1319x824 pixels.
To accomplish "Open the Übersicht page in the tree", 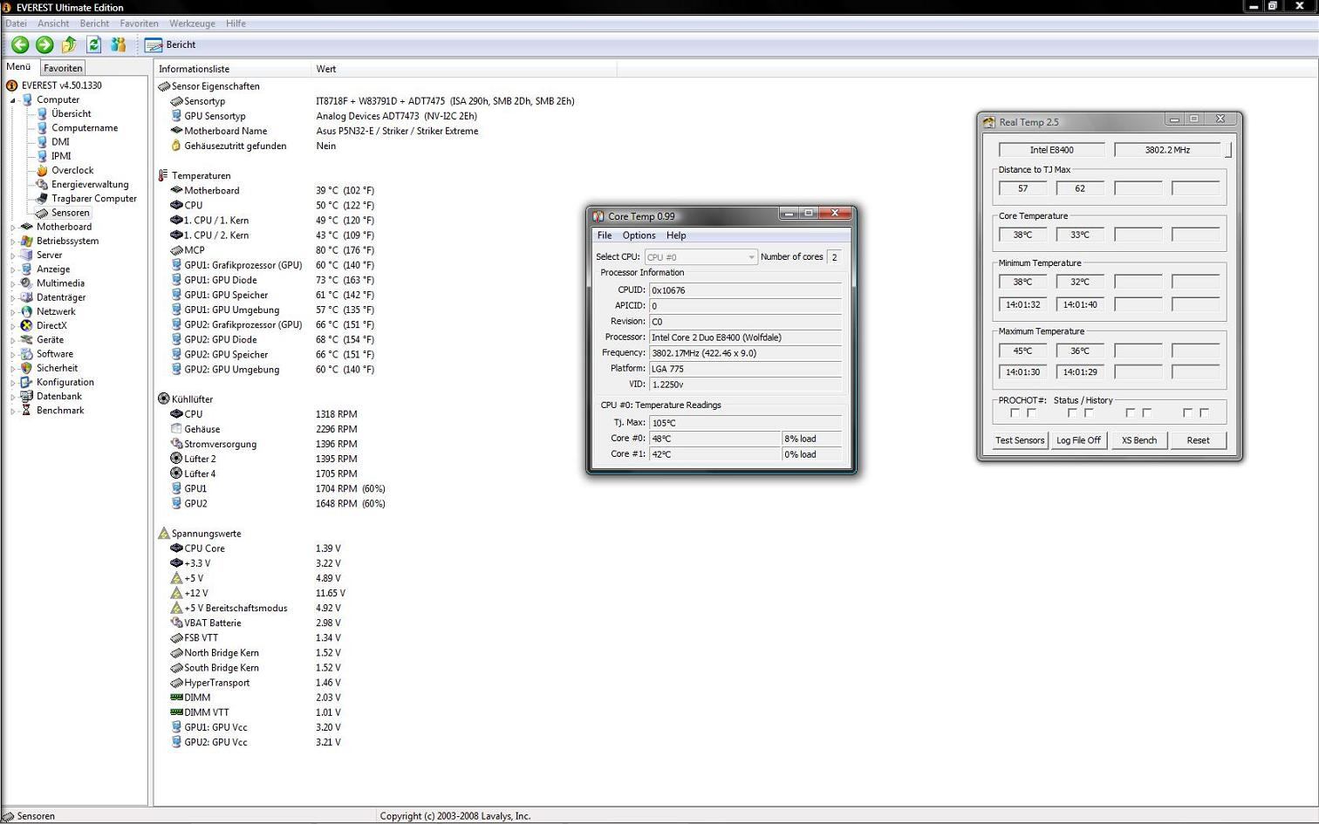I will [72, 113].
